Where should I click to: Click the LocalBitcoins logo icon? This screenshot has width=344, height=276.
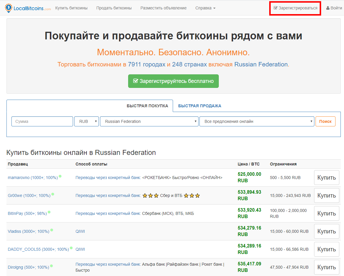9,8
